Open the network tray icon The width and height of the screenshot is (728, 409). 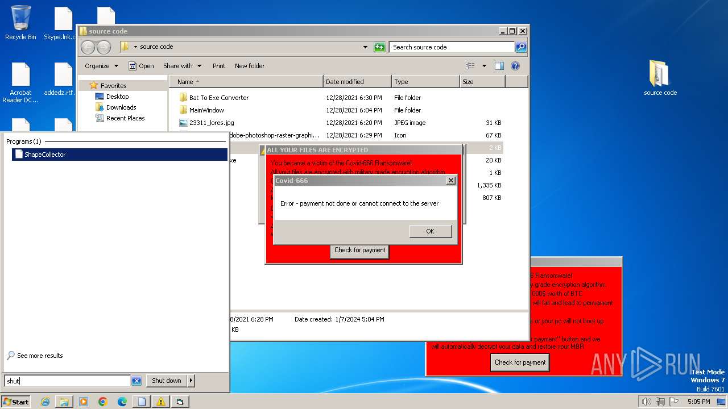(x=660, y=402)
